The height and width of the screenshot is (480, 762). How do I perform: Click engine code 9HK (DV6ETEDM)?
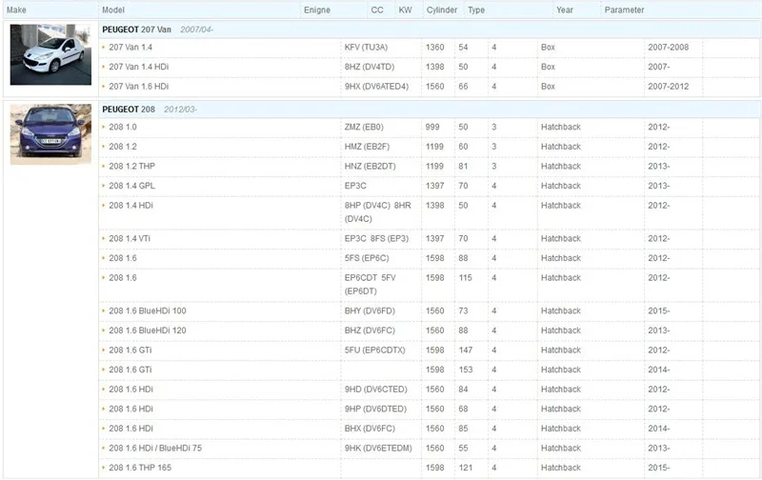[x=378, y=448]
